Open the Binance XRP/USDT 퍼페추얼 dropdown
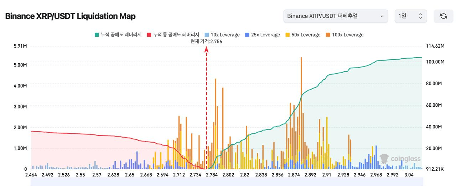The image size is (456, 186). point(336,16)
